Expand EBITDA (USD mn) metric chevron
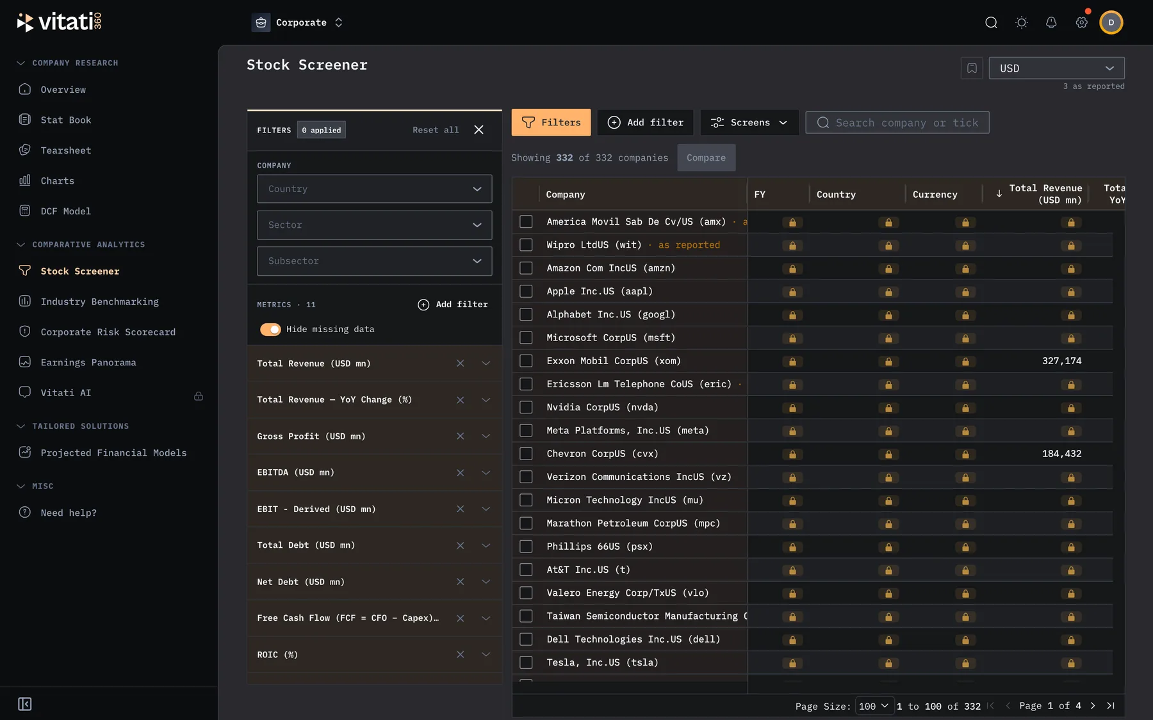Viewport: 1153px width, 720px height. (486, 473)
